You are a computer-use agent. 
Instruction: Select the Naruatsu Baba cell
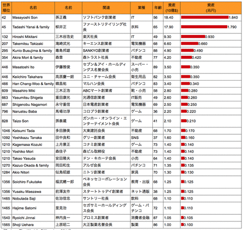(x=33, y=111)
